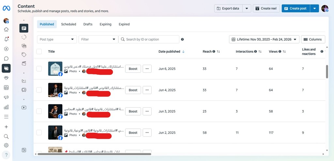Open Help question mark button
The image size is (334, 161).
6,155
